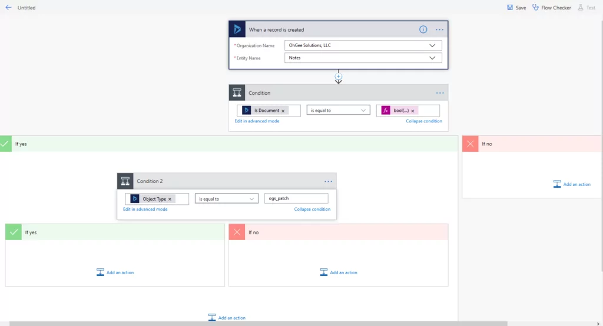Click the Dynamics icon on Object Type token
This screenshot has width=603, height=326.
pos(135,199)
